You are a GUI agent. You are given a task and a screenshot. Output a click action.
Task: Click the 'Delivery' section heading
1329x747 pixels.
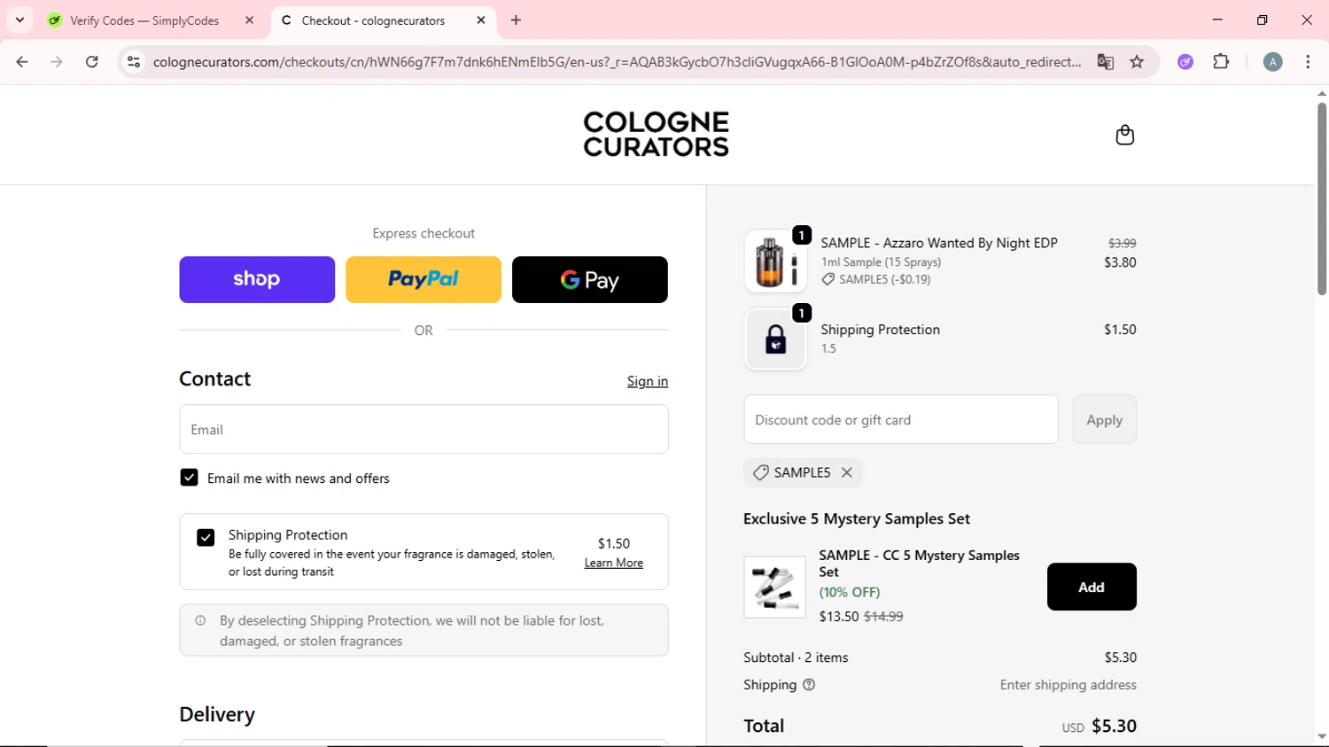[217, 714]
